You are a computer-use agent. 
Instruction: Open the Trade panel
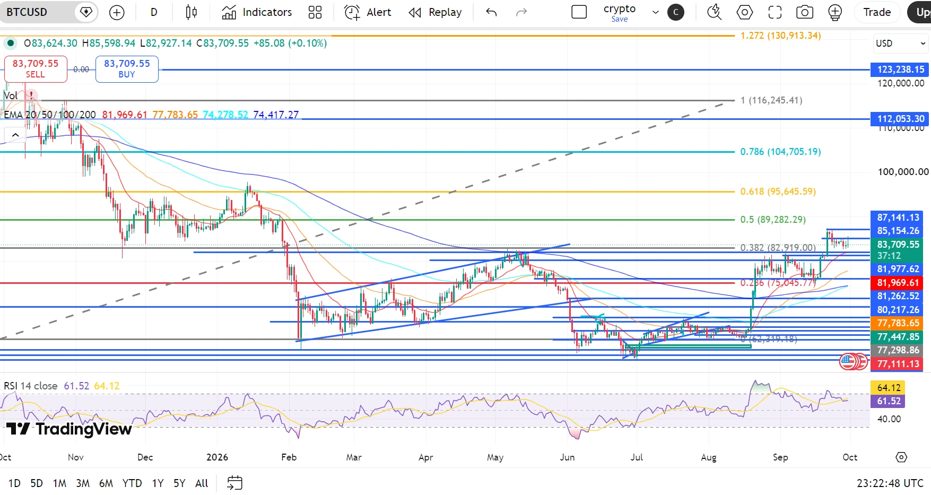(x=877, y=12)
